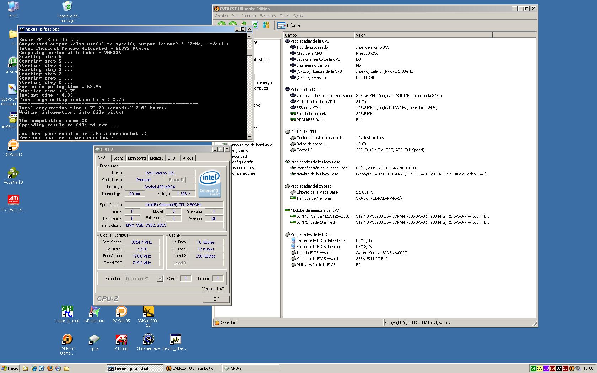Image resolution: width=597 pixels, height=373 pixels.
Task: Click hexus_pifast.bat taskbar button
Action: click(135, 368)
